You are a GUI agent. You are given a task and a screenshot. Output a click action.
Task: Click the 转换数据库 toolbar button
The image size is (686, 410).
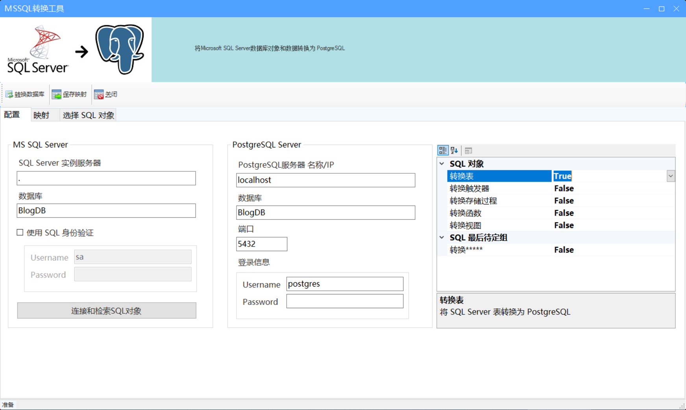pyautogui.click(x=25, y=94)
